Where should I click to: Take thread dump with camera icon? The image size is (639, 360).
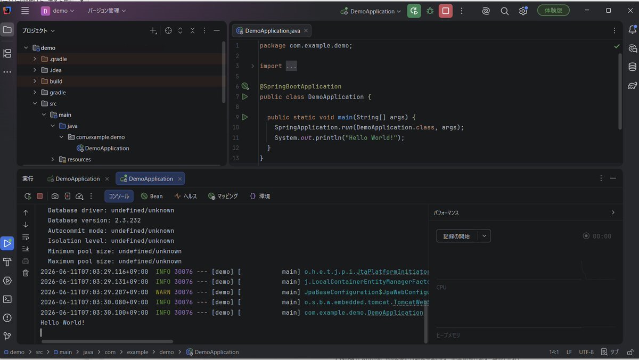55,196
